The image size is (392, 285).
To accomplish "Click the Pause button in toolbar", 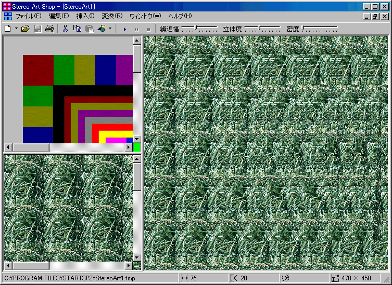I will (136, 30).
